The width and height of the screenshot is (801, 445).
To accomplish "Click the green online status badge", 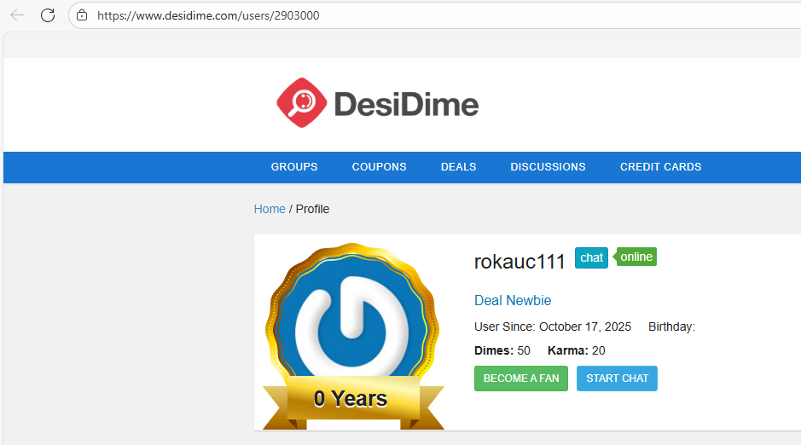I will (636, 257).
